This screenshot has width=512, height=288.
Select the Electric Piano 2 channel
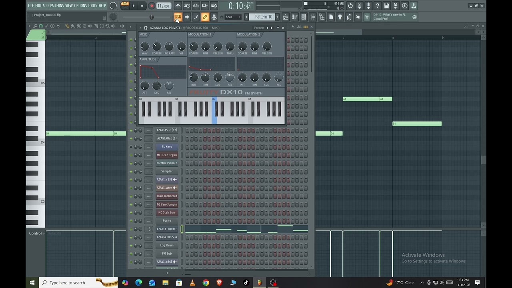tap(167, 163)
